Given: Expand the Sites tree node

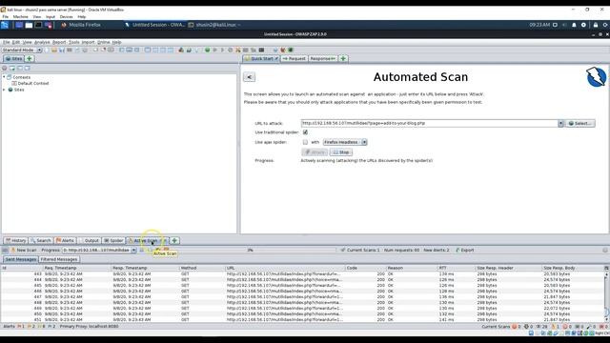Looking at the screenshot, I should [x=4, y=90].
